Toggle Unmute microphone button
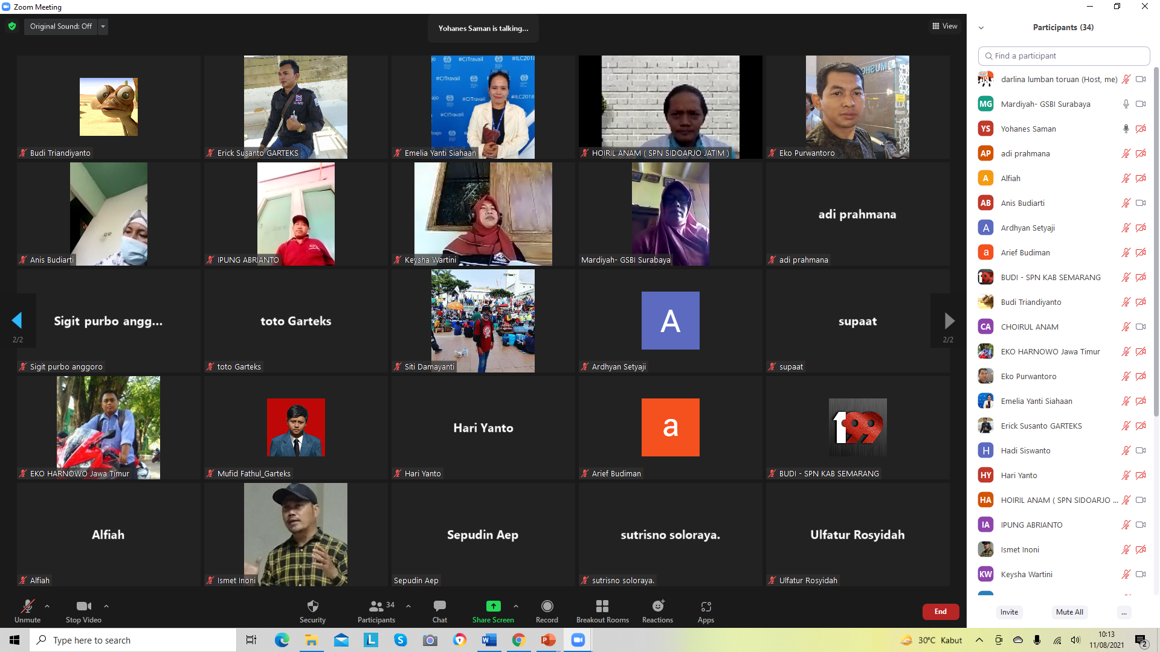1160x652 pixels. pos(27,607)
